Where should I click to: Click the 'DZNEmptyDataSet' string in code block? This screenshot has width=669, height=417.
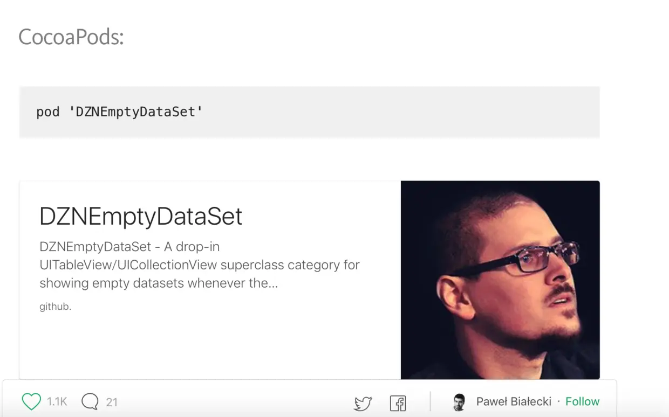pos(135,112)
